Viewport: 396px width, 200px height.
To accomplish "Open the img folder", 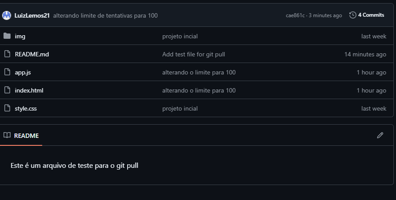I will click(20, 36).
